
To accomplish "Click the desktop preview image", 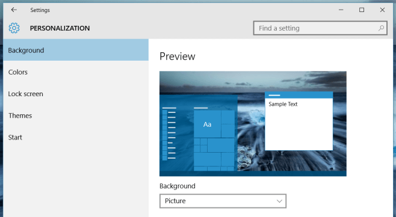I will point(253,124).
